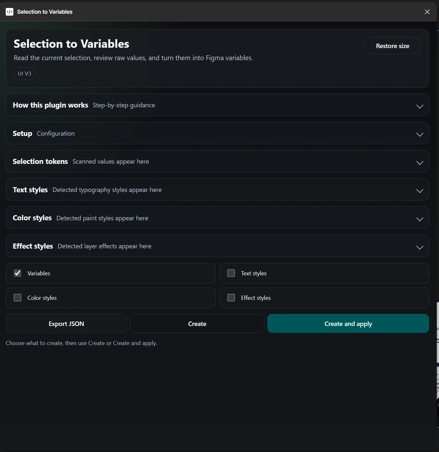Enable the Text styles checkbox

click(231, 273)
